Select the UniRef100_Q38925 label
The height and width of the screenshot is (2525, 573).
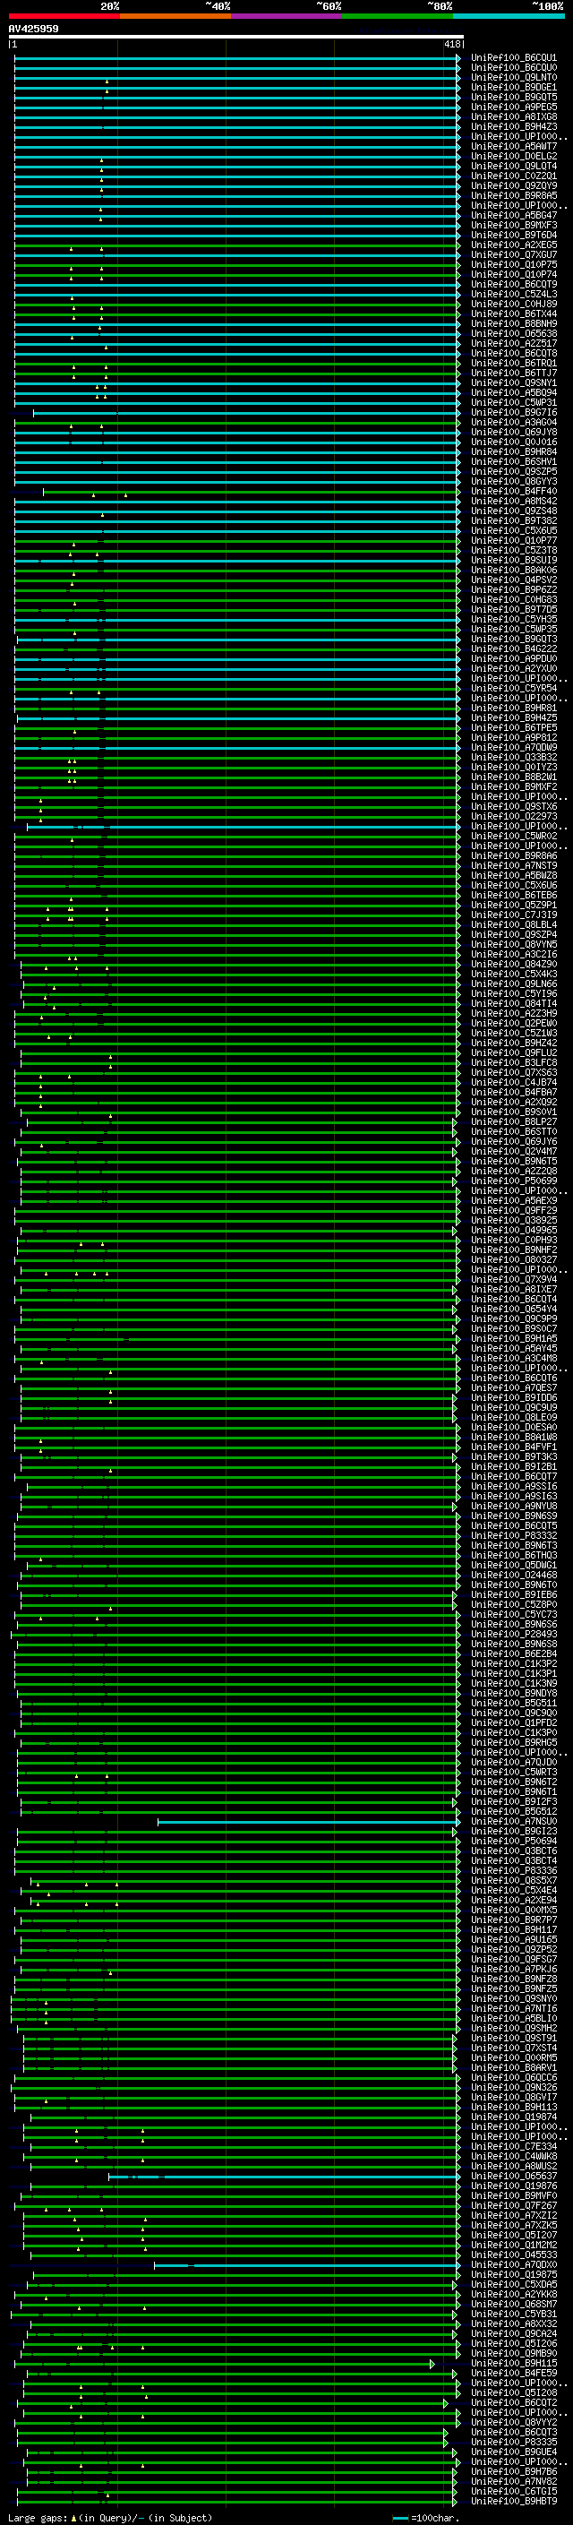click(513, 1220)
